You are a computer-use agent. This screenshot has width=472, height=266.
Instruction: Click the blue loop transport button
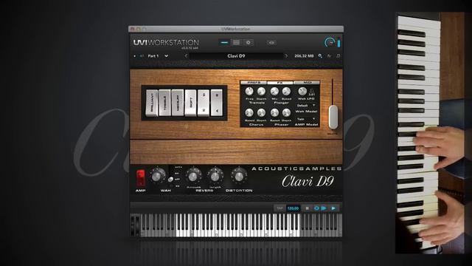[316, 208]
